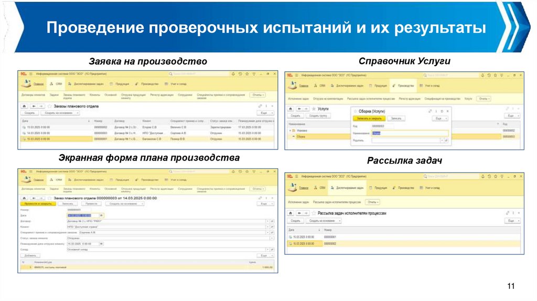537x301 pixels.
Task: Open calendar for Планируемая дата отгрузки field in order form
Action: (x=101, y=244)
